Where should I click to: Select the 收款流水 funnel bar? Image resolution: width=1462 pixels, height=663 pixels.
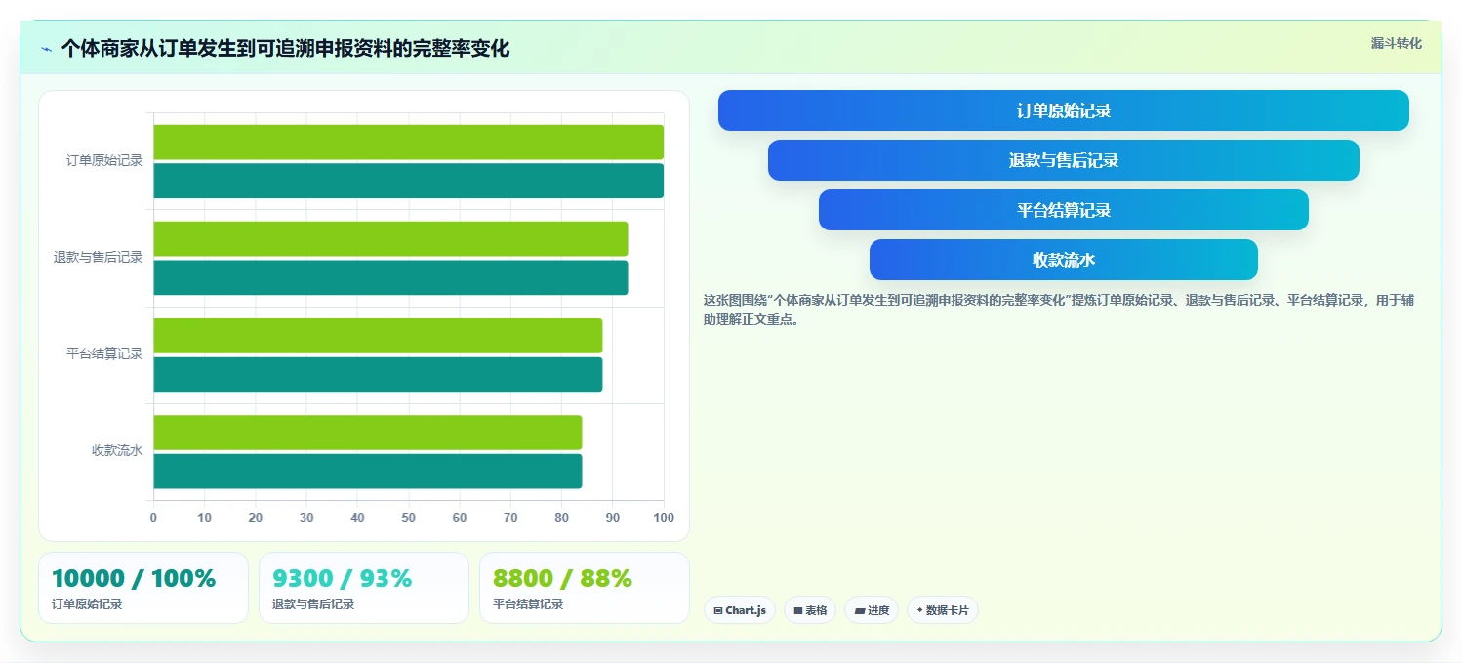tap(1064, 260)
